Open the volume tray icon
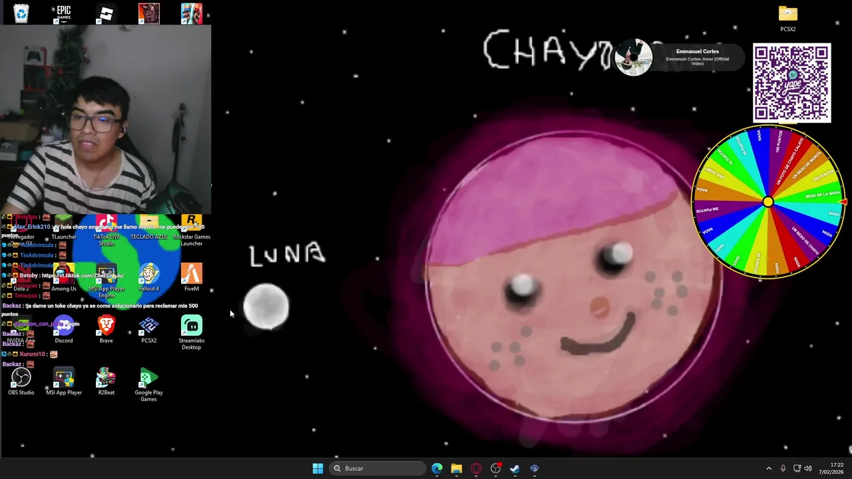 pyautogui.click(x=808, y=468)
